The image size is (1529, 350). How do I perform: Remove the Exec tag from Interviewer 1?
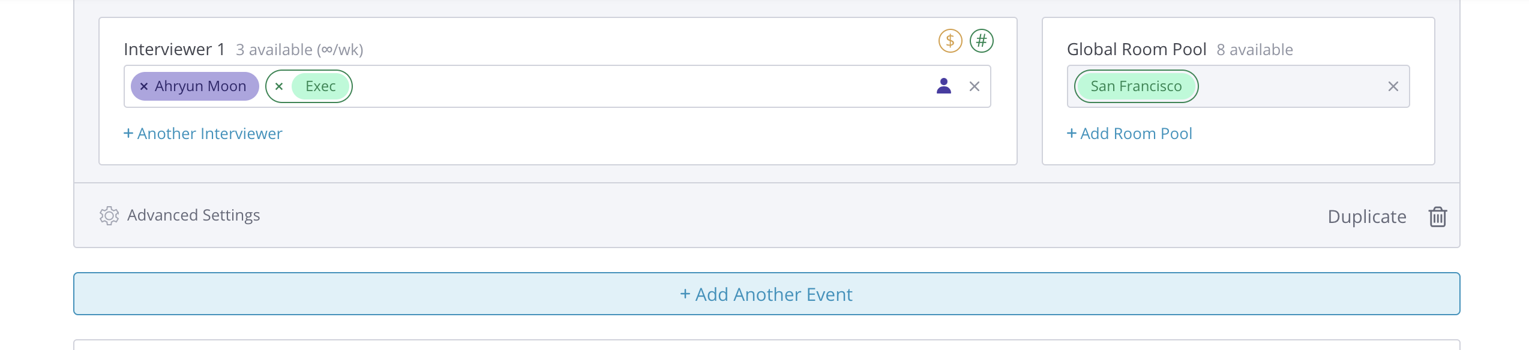[279, 86]
